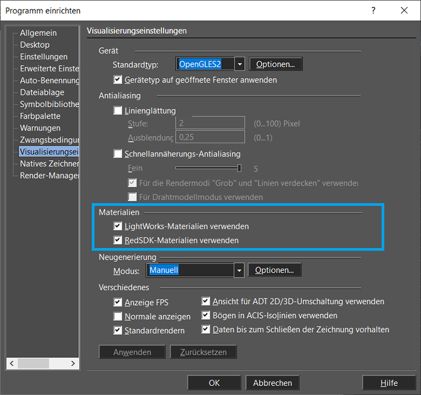Click the Ausblendung input field
Image resolution: width=421 pixels, height=395 pixels.
coord(210,137)
